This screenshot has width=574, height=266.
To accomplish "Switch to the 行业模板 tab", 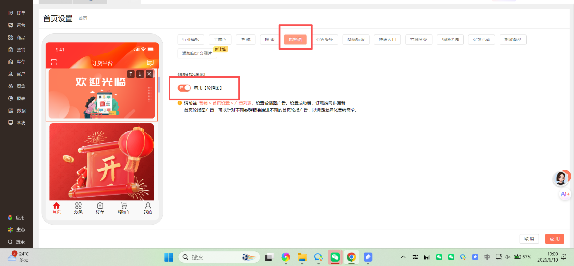I will (x=191, y=40).
